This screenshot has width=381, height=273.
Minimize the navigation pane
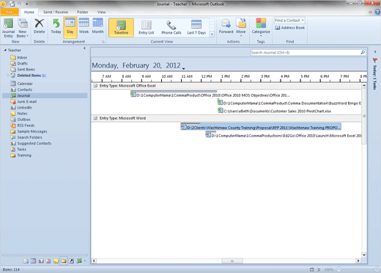click(84, 48)
